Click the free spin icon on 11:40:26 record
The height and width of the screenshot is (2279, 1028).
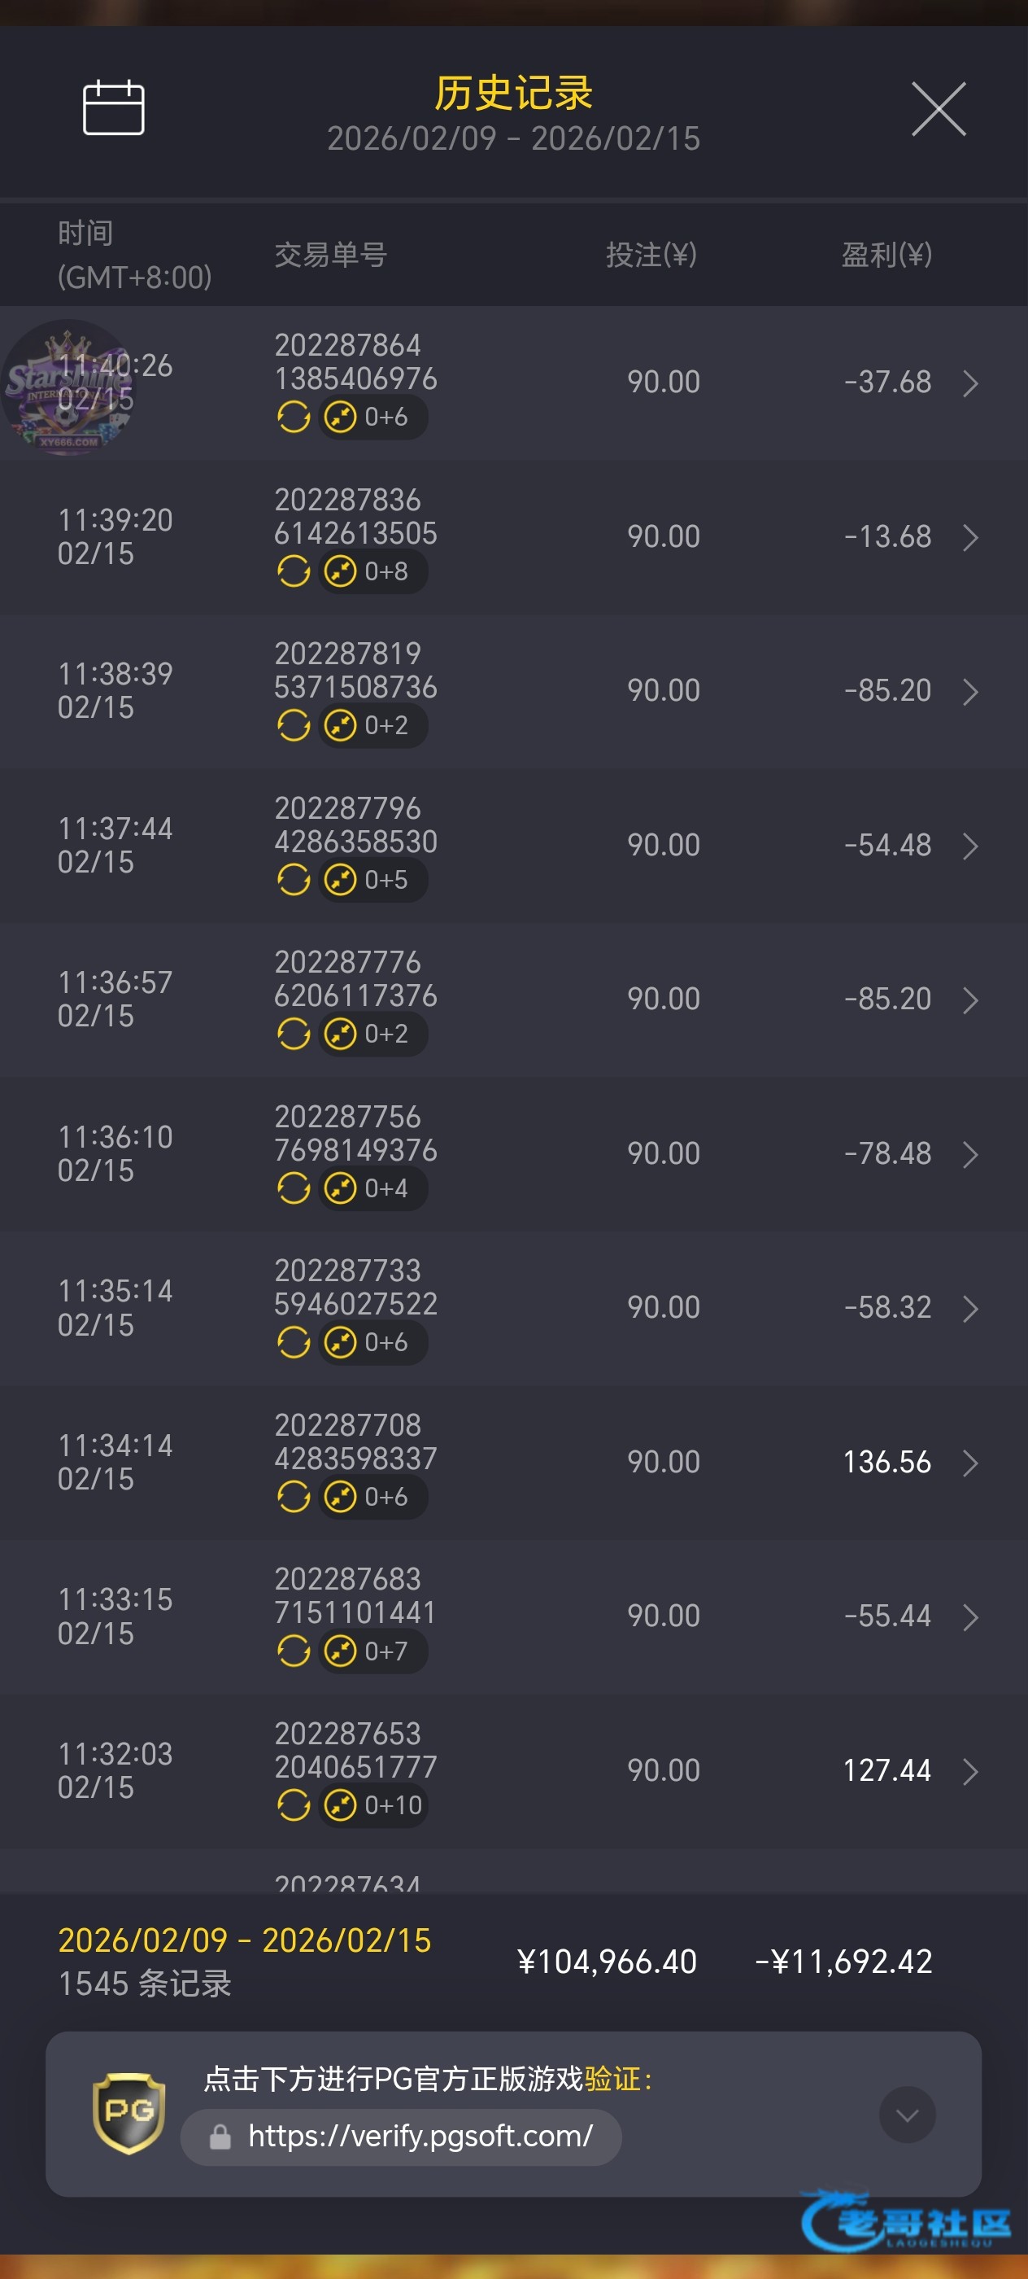[x=294, y=417]
